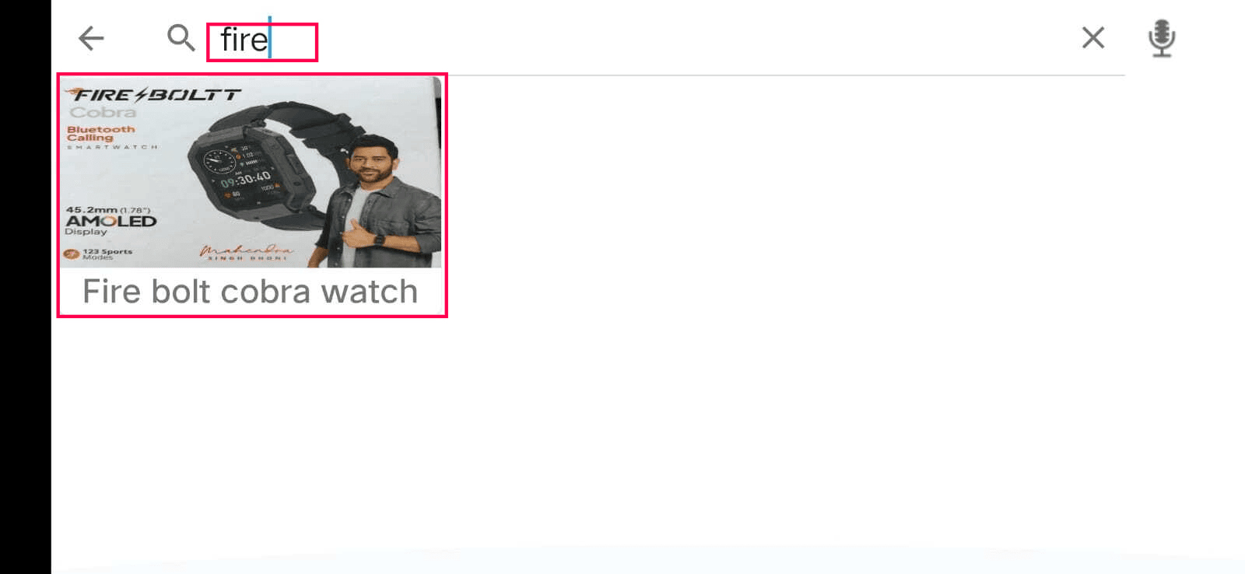The width and height of the screenshot is (1245, 574).
Task: Clear the search text with X
Action: 1092,37
